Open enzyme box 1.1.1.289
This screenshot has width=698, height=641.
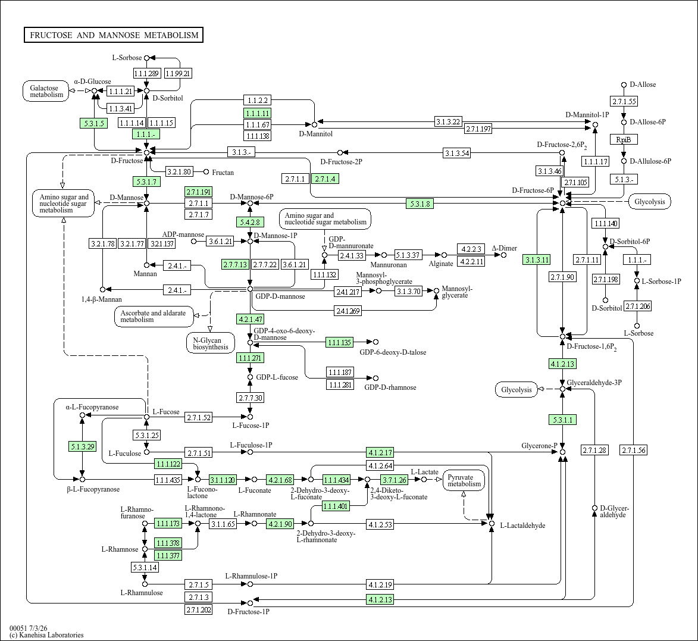(147, 73)
